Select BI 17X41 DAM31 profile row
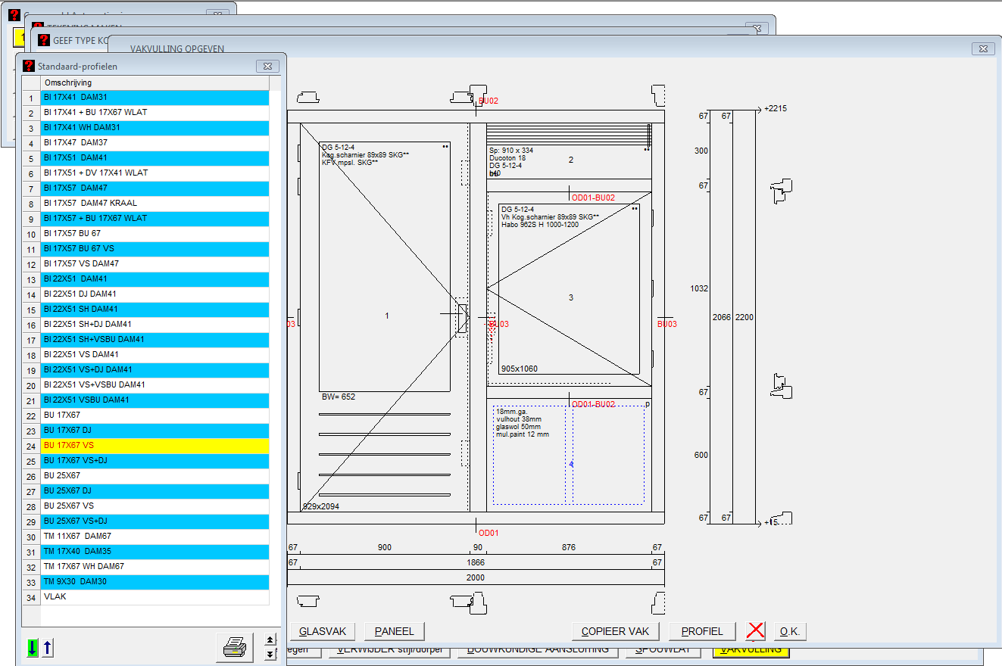Image resolution: width=1002 pixels, height=666 pixels. [155, 98]
